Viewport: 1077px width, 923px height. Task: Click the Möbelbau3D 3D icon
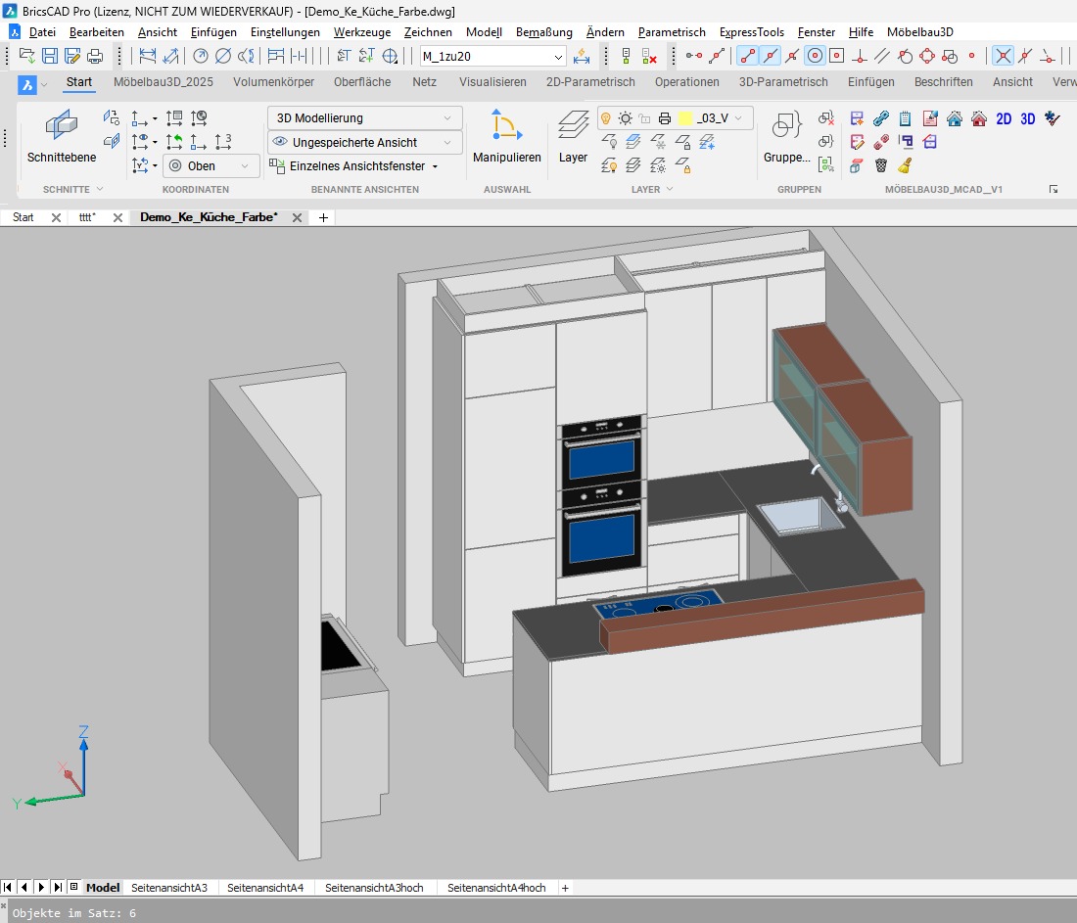[1028, 118]
